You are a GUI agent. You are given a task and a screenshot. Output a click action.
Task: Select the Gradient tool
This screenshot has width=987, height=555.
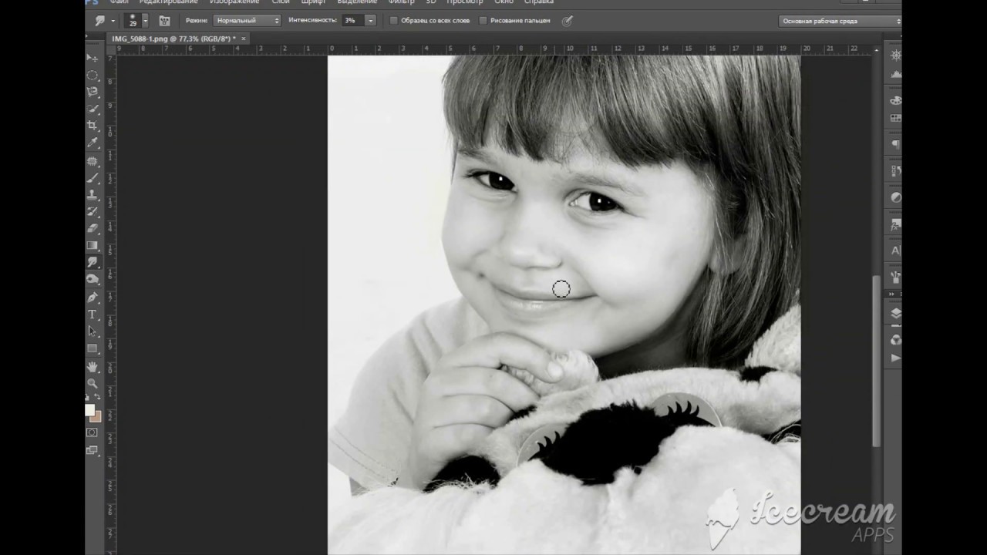tap(93, 245)
